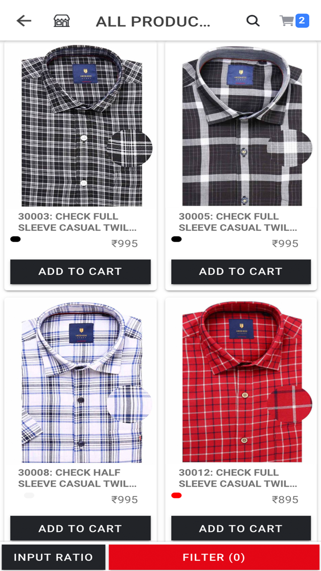
Task: Add shirt 30008 to cart
Action: pyautogui.click(x=81, y=528)
